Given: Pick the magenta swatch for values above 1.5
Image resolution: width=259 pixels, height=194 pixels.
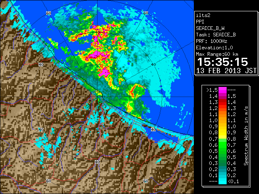Looking at the screenshot, I should (x=222, y=90).
